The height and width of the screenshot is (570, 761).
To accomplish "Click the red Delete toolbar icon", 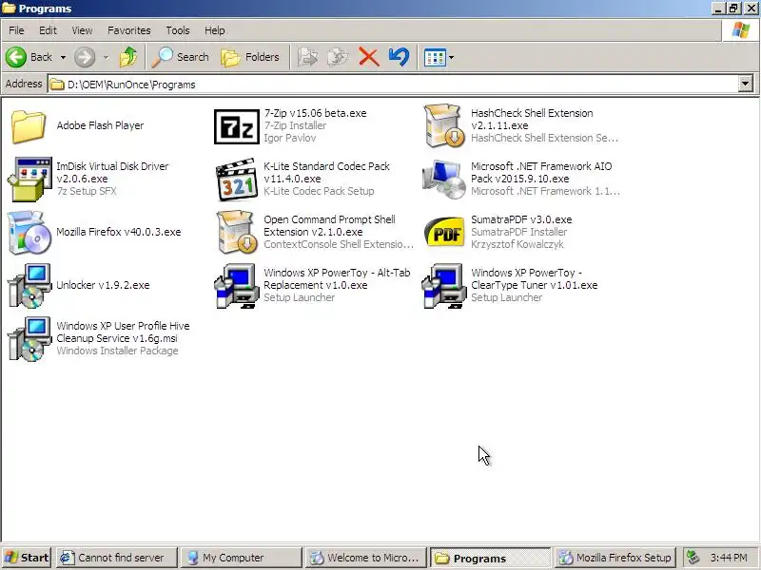I will click(369, 57).
